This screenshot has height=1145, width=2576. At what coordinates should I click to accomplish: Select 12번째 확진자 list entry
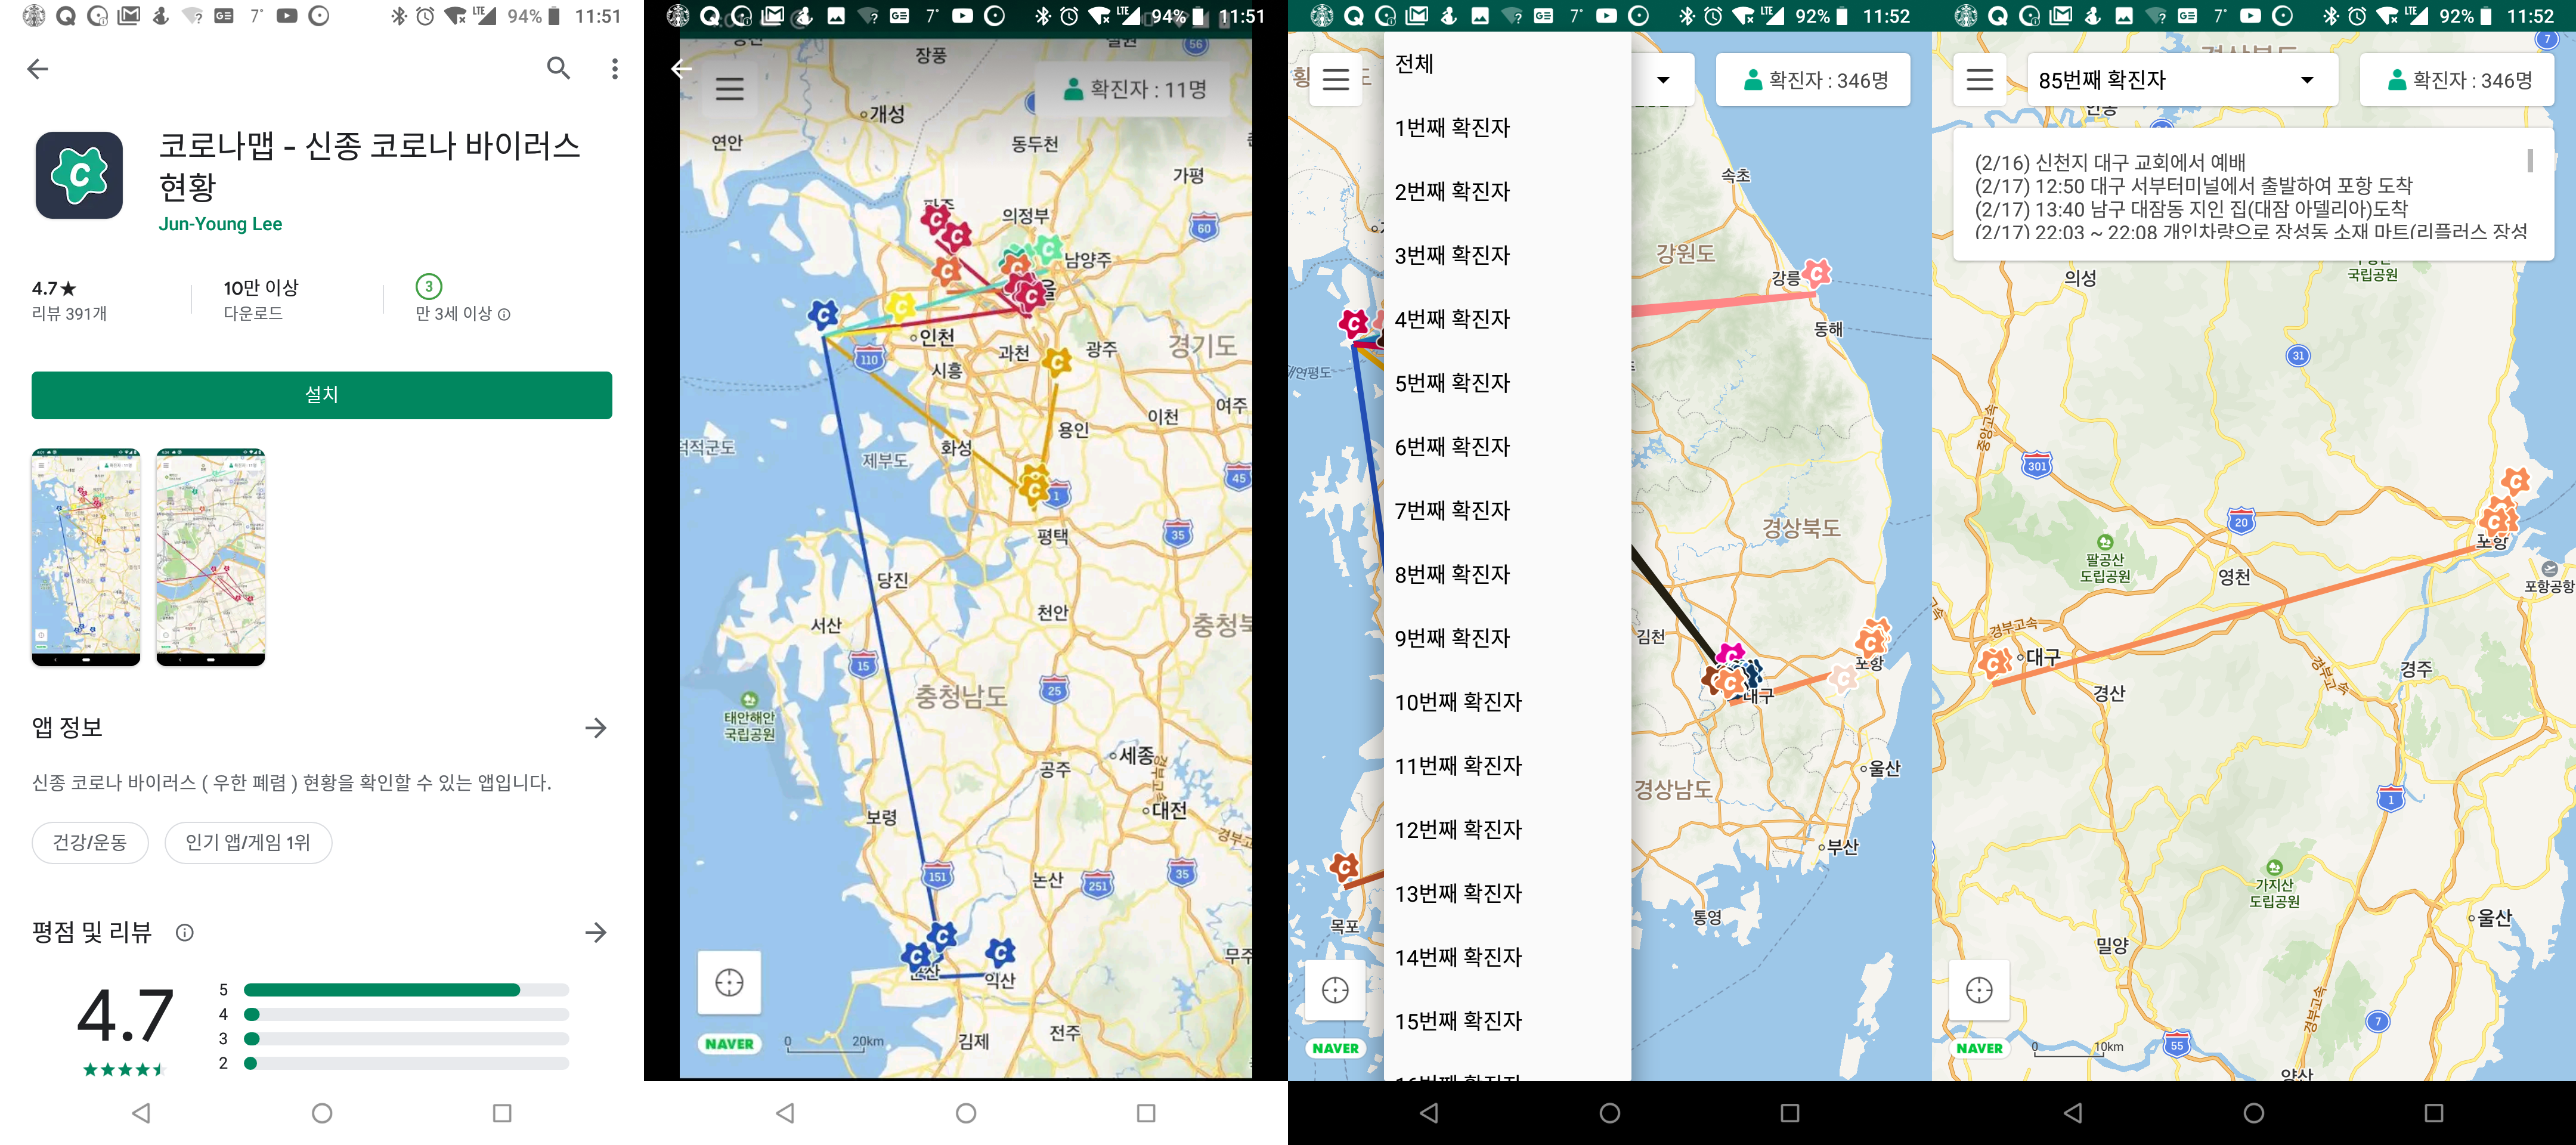(1457, 829)
